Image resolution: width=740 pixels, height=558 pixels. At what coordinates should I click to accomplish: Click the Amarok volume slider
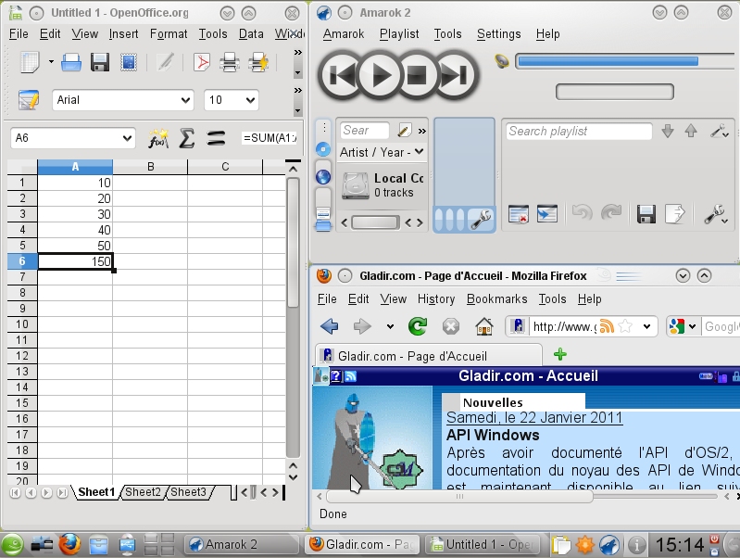tap(627, 61)
